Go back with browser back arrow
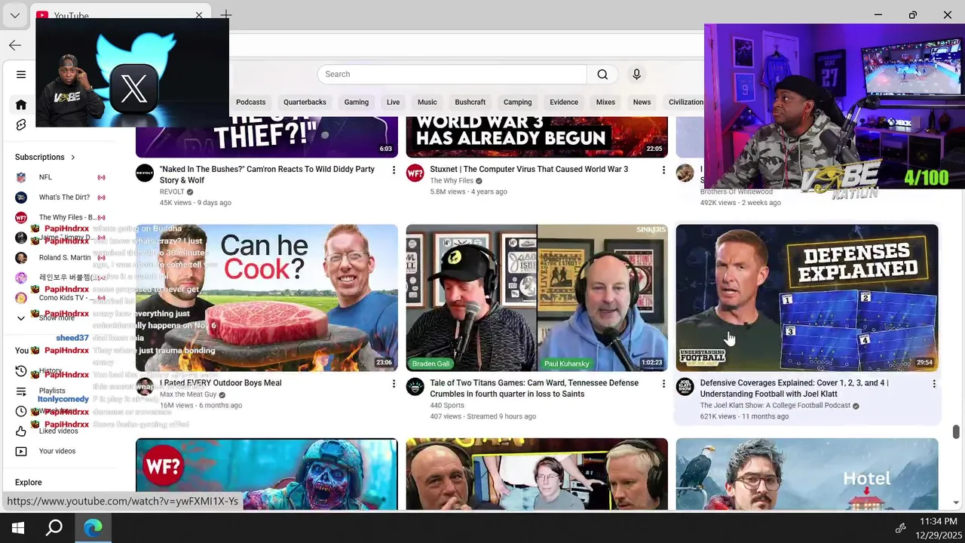The image size is (965, 543). pos(15,45)
